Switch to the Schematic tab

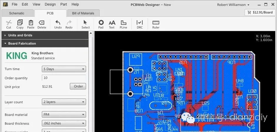click(x=17, y=13)
